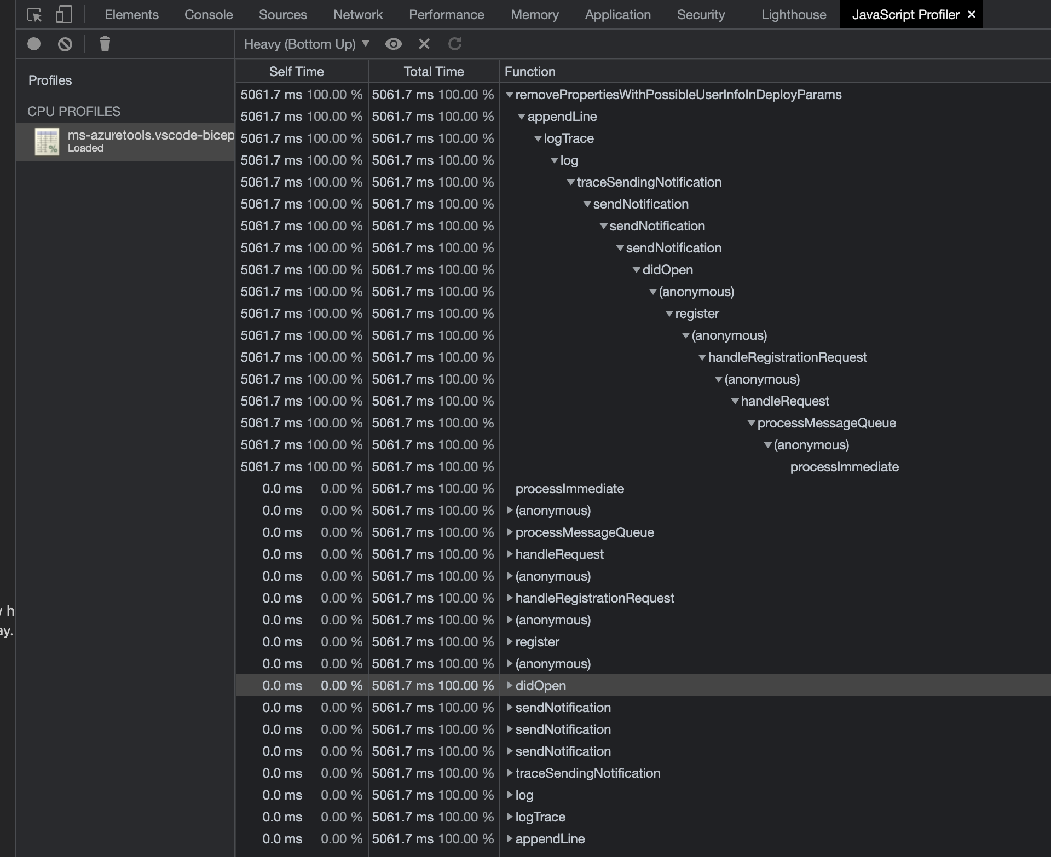Open the Heavy (Bottom Up) view dropdown
The width and height of the screenshot is (1051, 857).
pyautogui.click(x=307, y=44)
